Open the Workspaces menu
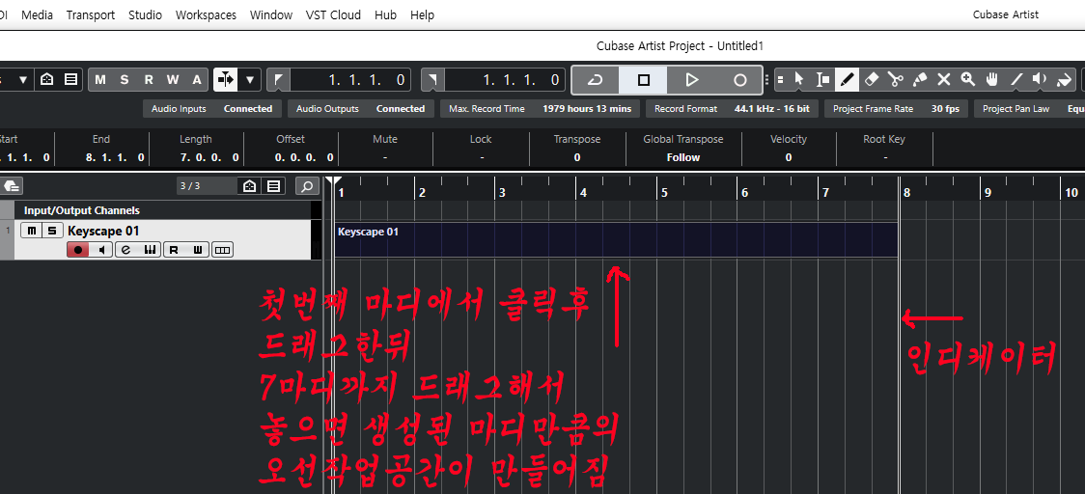The height and width of the screenshot is (494, 1085). tap(206, 14)
